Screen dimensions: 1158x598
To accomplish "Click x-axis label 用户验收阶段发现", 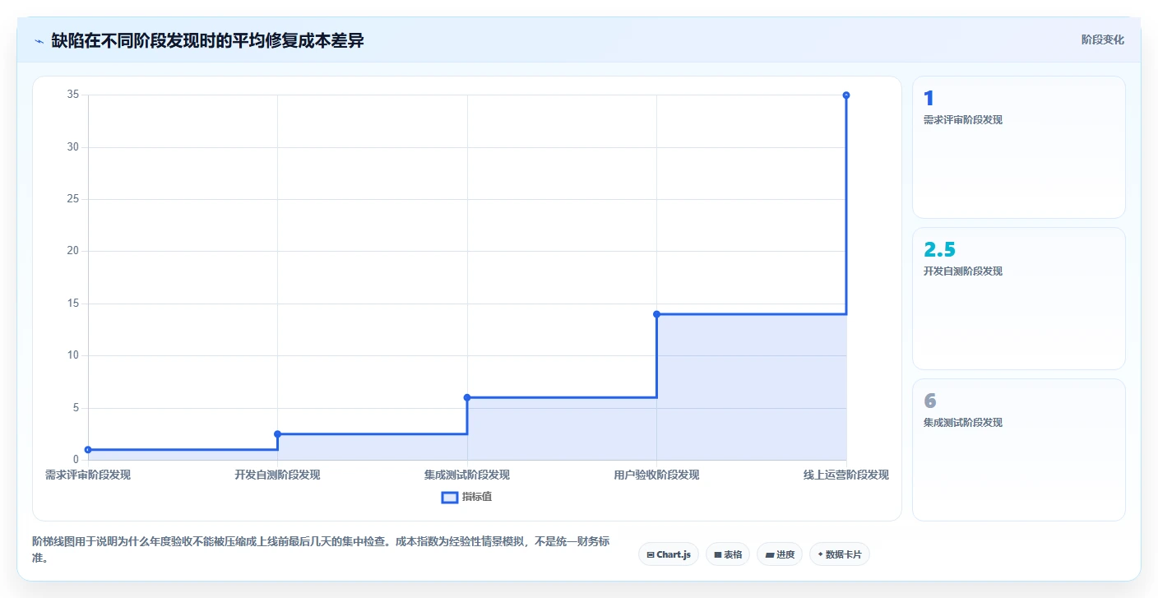I will tap(656, 475).
